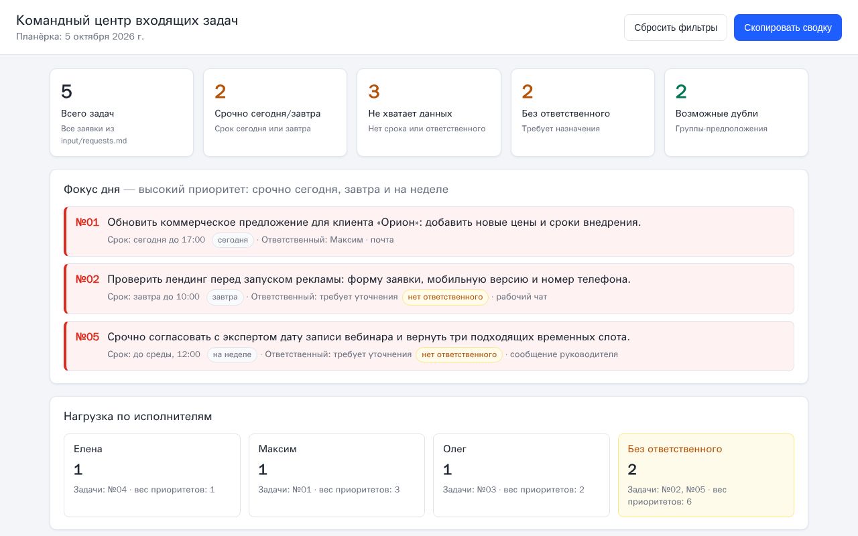Open Елена's workload card
The image size is (858, 536).
(152, 475)
